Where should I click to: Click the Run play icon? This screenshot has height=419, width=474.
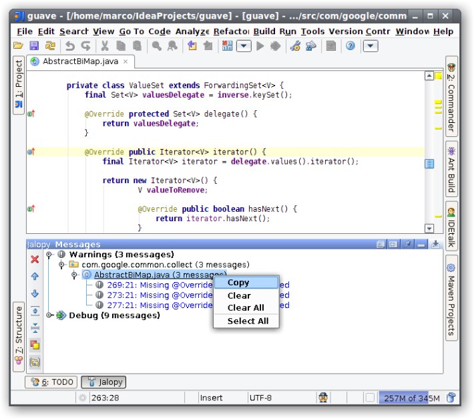[260, 46]
